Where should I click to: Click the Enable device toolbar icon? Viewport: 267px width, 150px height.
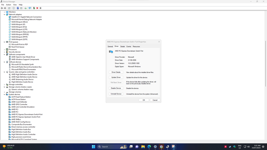click(x=34, y=8)
